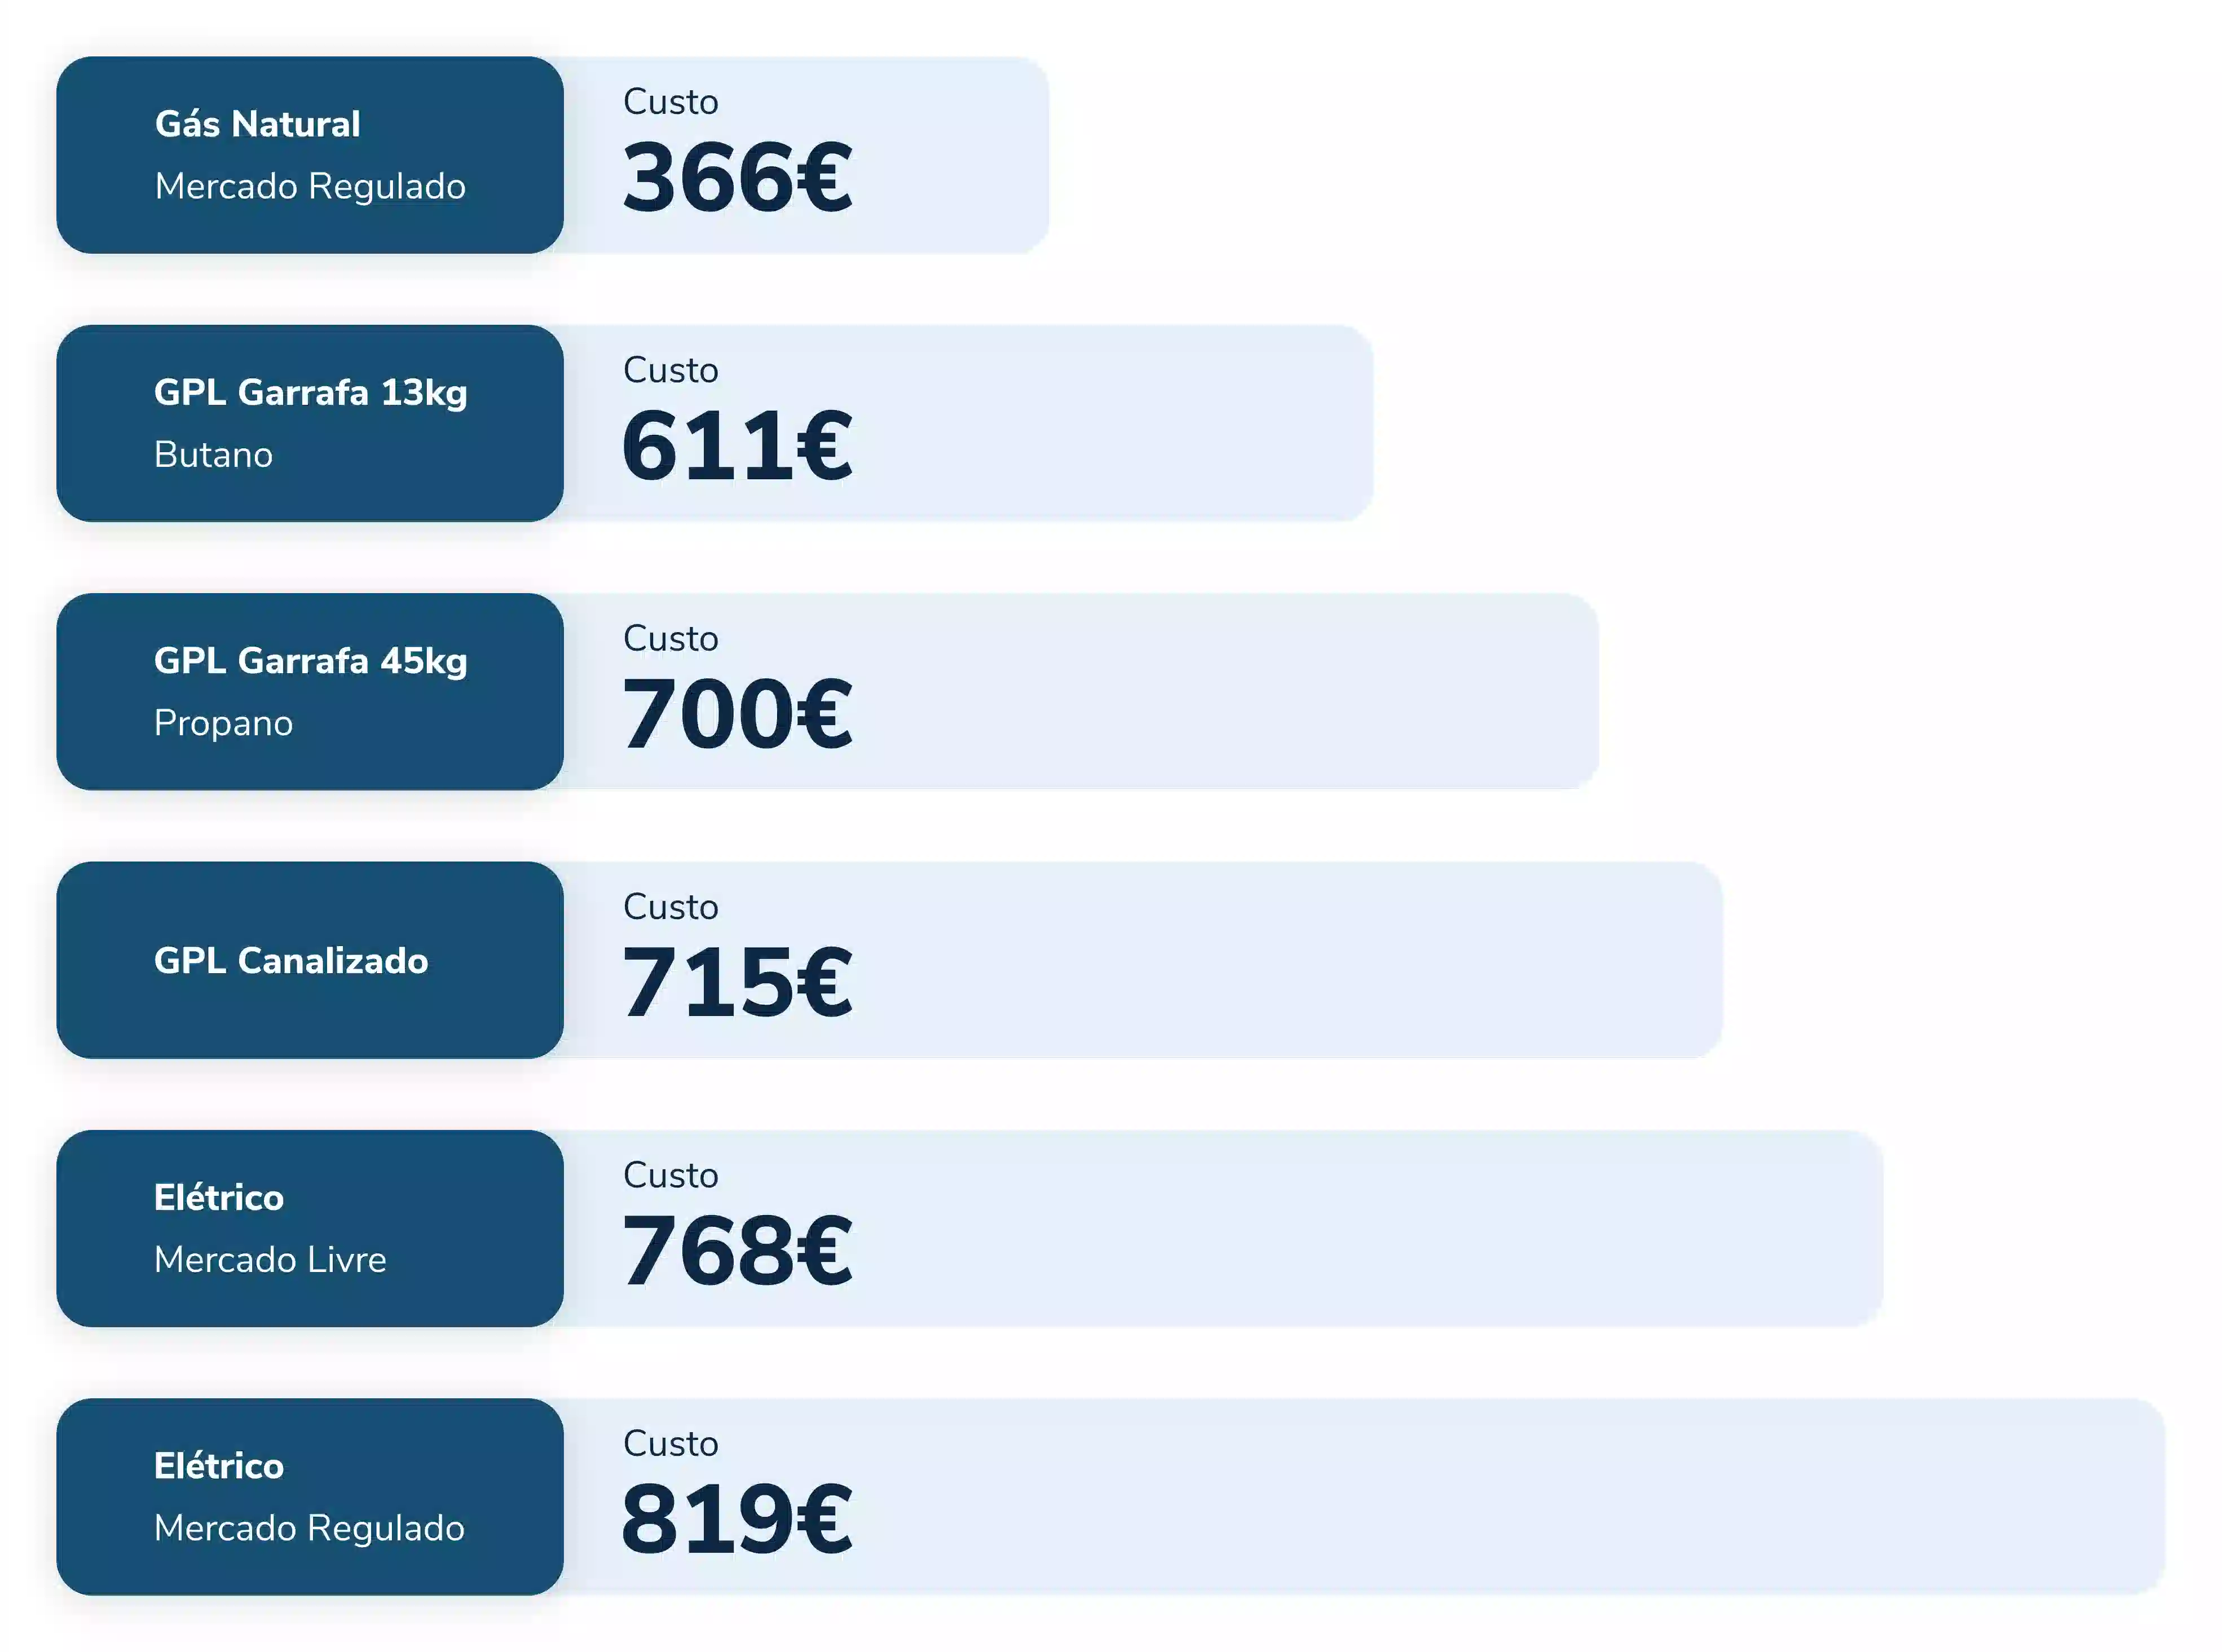The height and width of the screenshot is (1652, 2222).
Task: Click the 611€ cost value
Action: pos(737,446)
